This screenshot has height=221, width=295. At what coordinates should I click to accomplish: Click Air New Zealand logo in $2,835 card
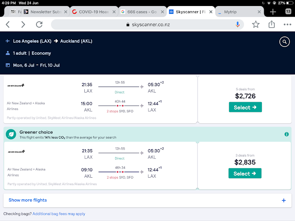17,151
